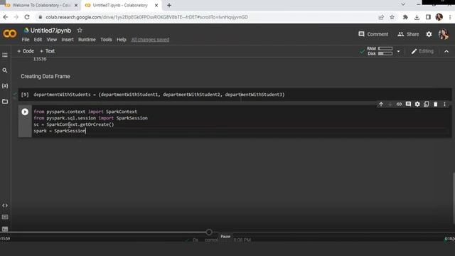Run the SparkContext code cell
The height and width of the screenshot is (256, 455).
25,112
